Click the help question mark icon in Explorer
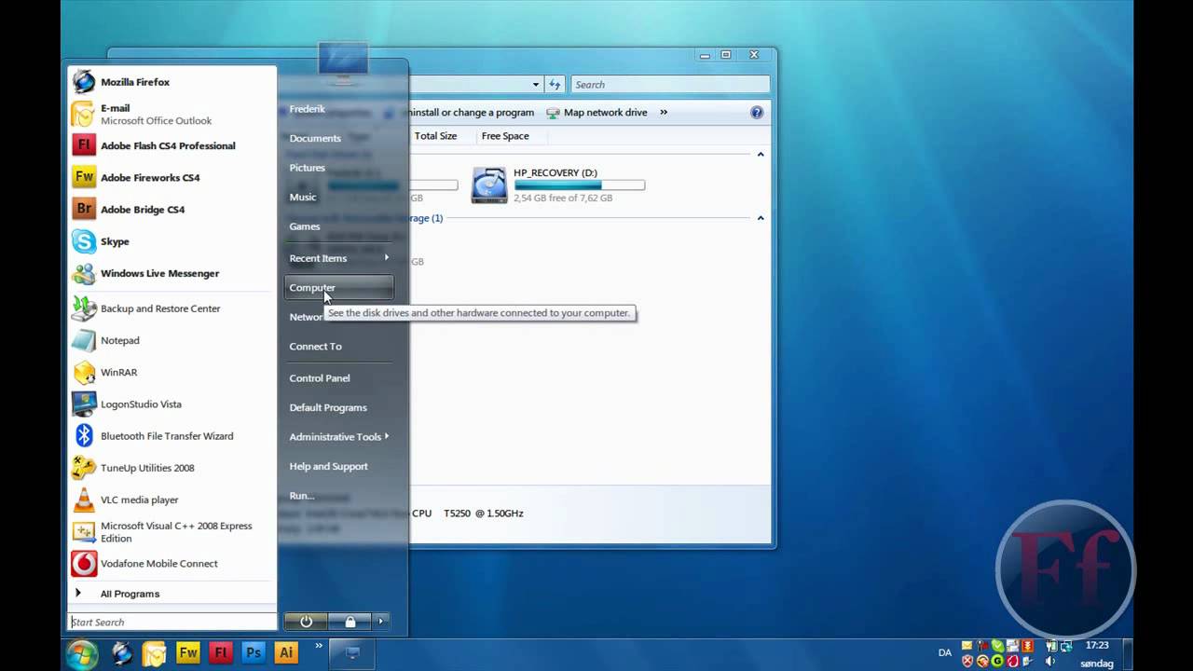The image size is (1193, 671). [x=757, y=112]
